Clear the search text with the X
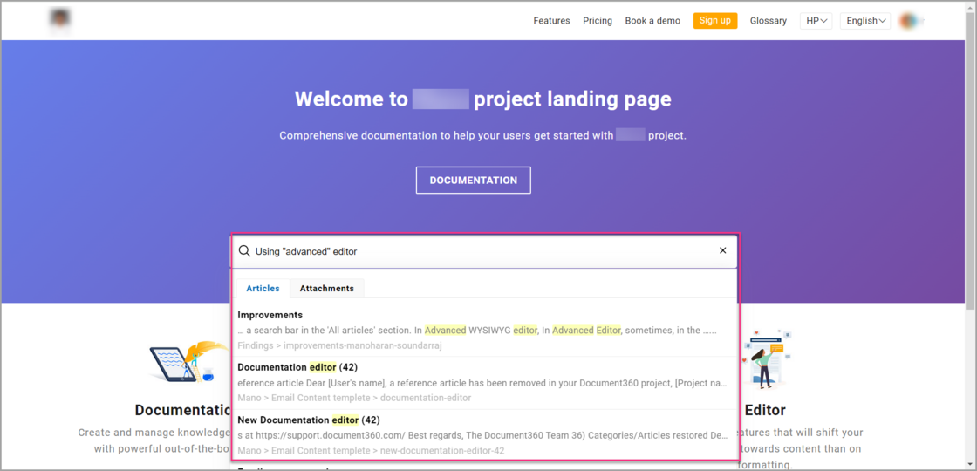The width and height of the screenshot is (977, 471). pos(722,251)
